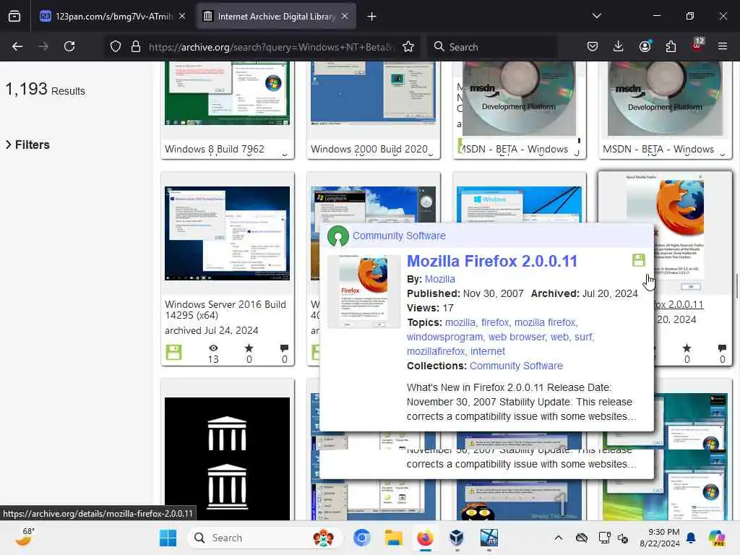This screenshot has width=740, height=555.
Task: Click the Community Software header link in popup
Action: 399,236
